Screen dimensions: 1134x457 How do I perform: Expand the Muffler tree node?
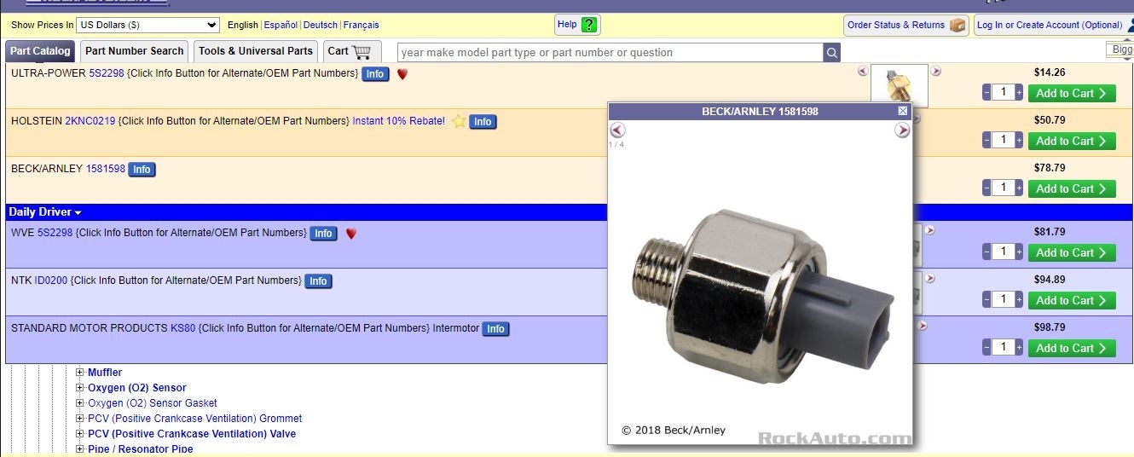[x=80, y=373]
